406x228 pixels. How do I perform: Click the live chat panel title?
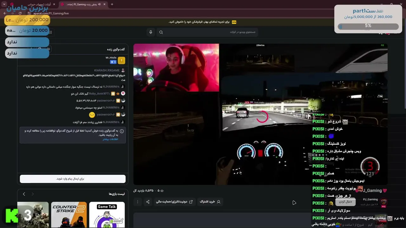pos(116,49)
